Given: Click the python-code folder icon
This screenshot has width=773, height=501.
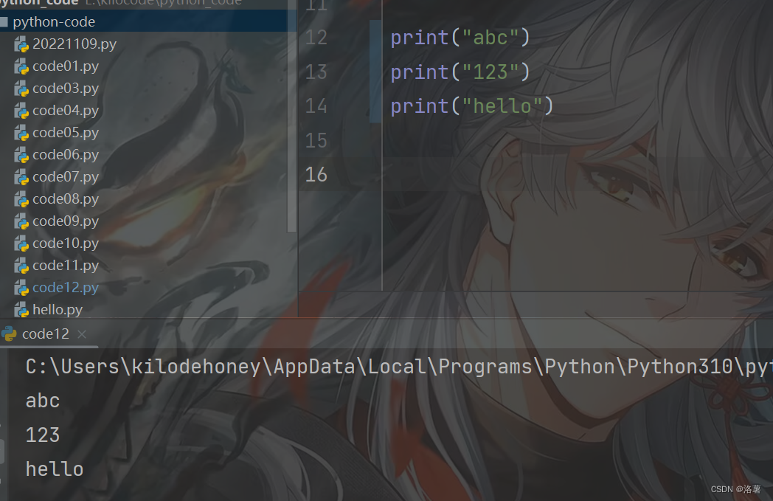Looking at the screenshot, I should pos(4,21).
